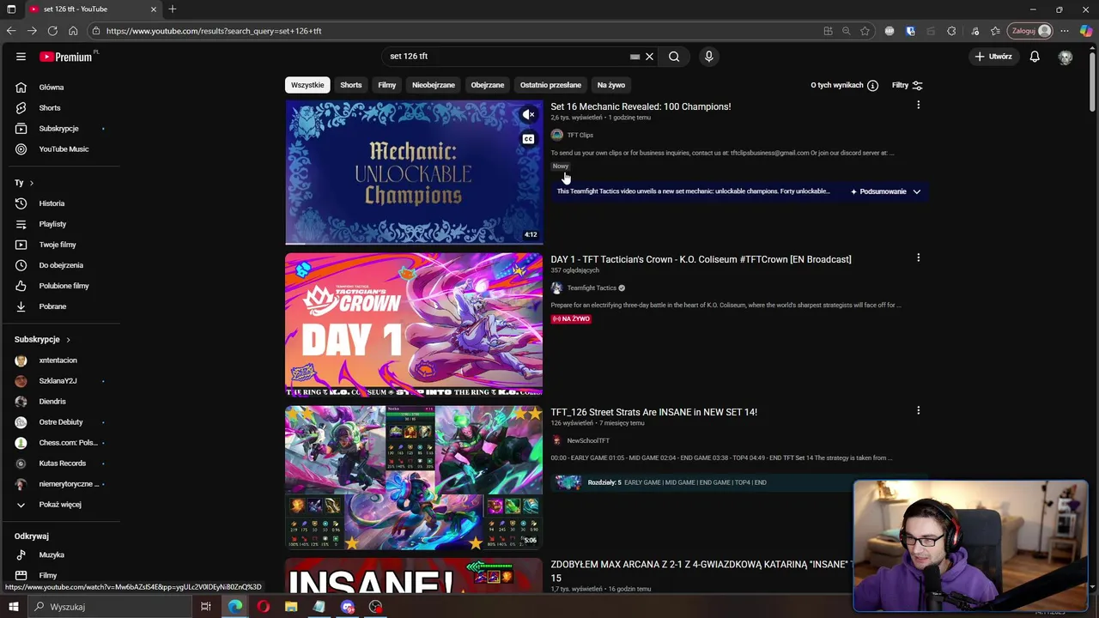Toggle captions on the Set 16 preview
Screen dimensions: 1099x618
[x=529, y=139]
